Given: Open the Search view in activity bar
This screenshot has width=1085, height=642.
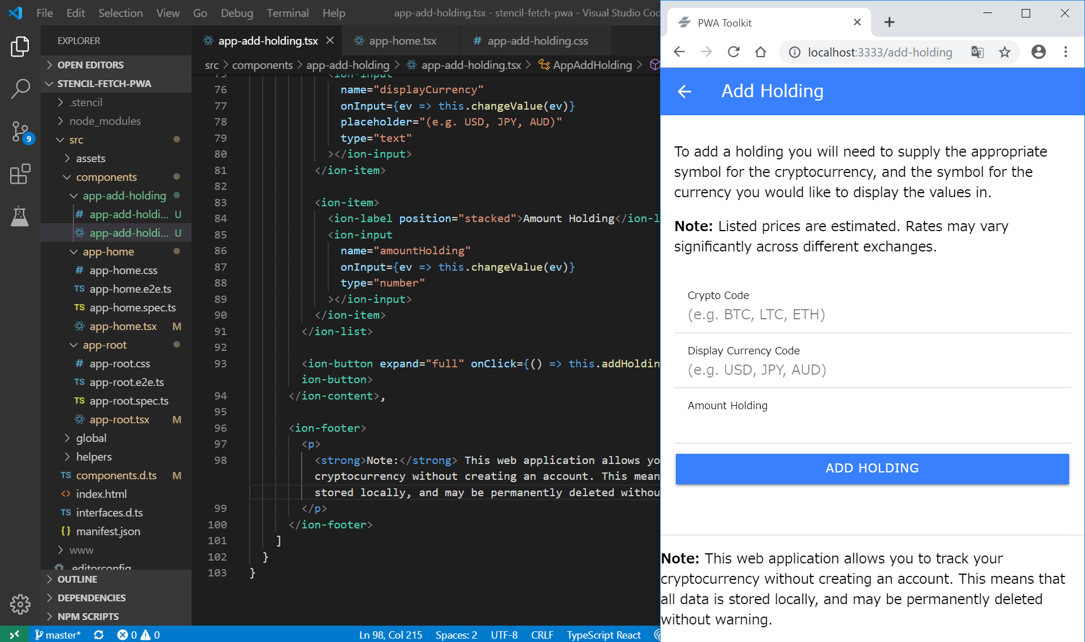Looking at the screenshot, I should tap(20, 89).
